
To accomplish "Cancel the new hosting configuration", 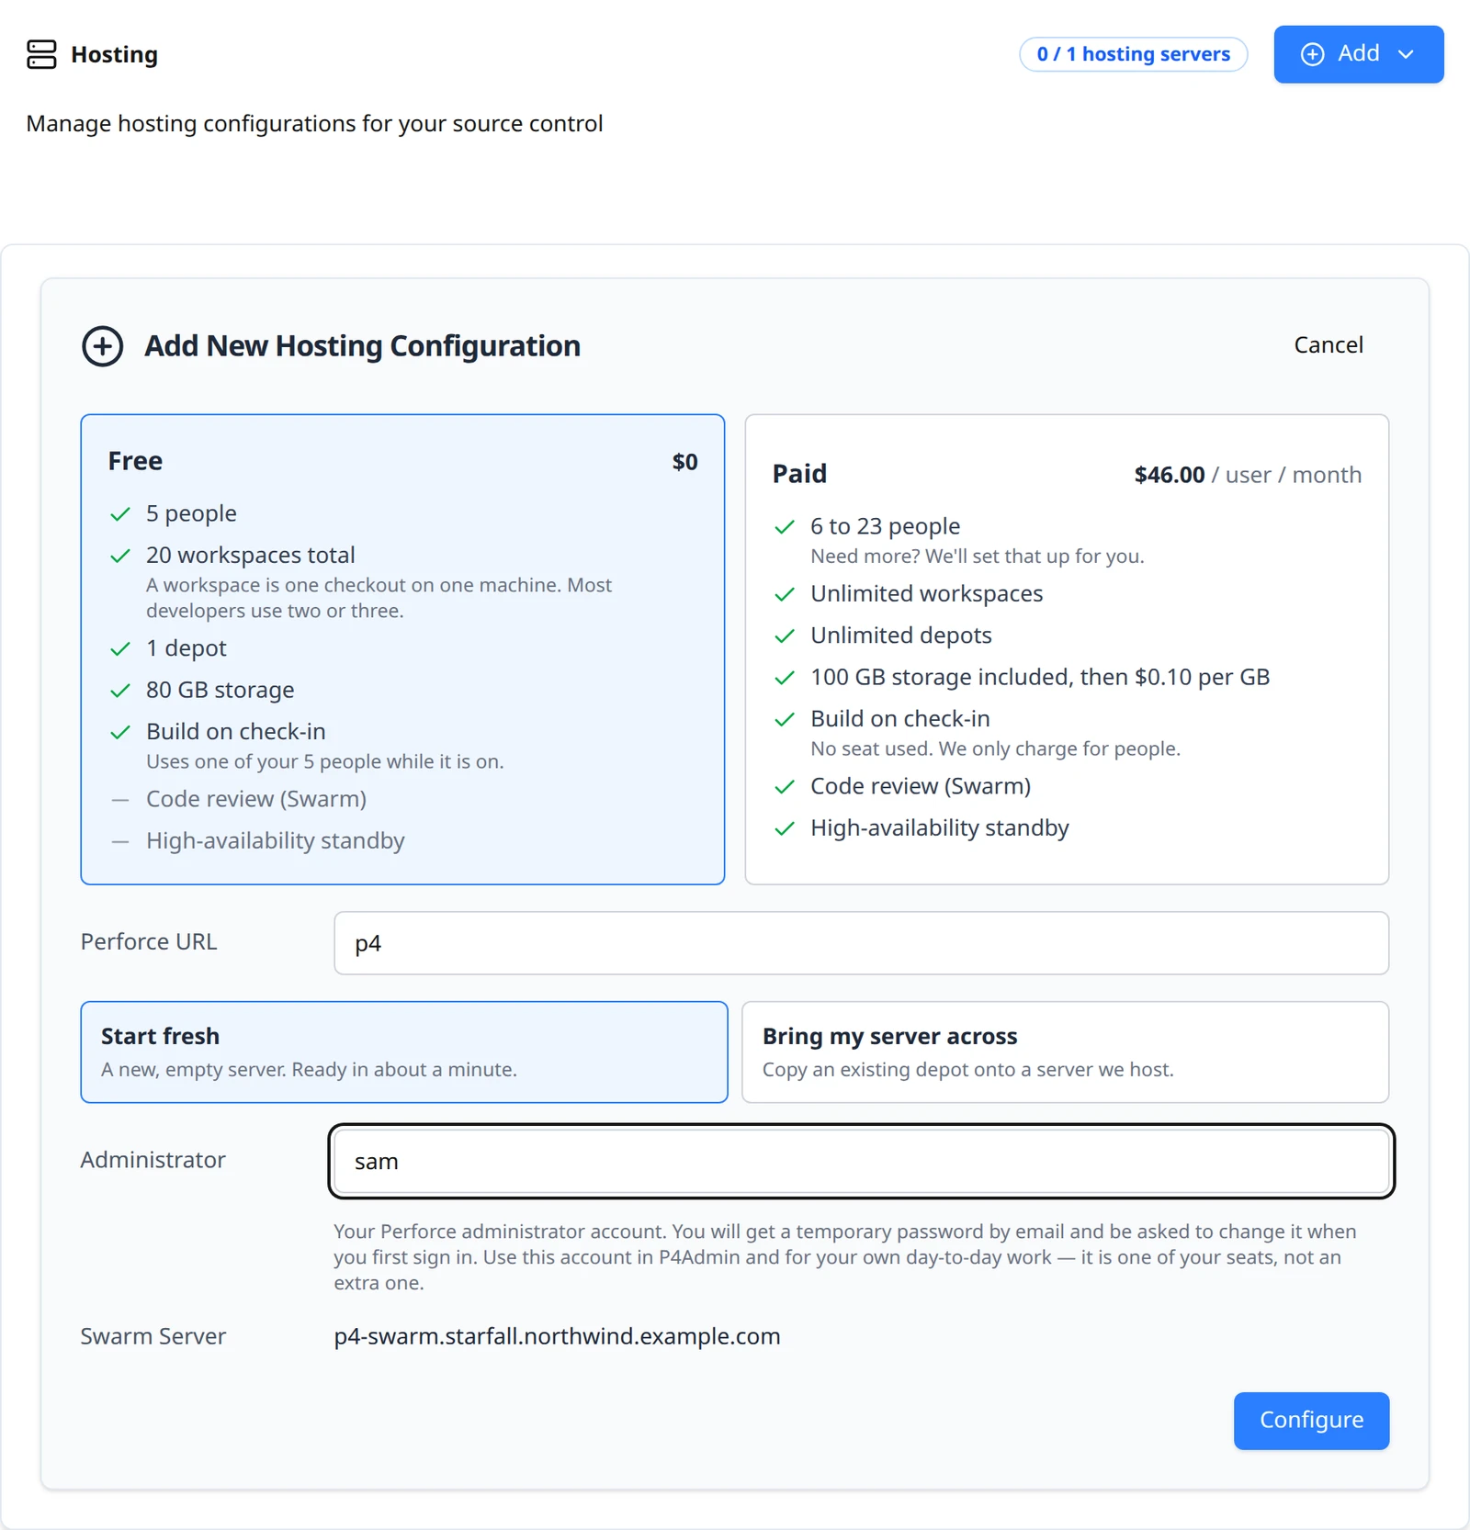I will (1329, 345).
